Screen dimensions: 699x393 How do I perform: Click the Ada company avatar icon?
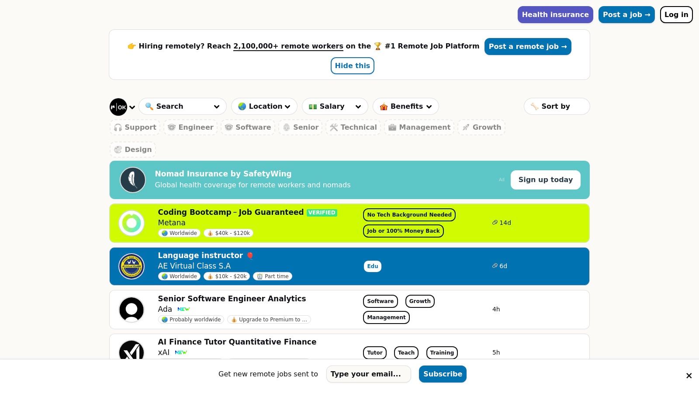pyautogui.click(x=131, y=310)
